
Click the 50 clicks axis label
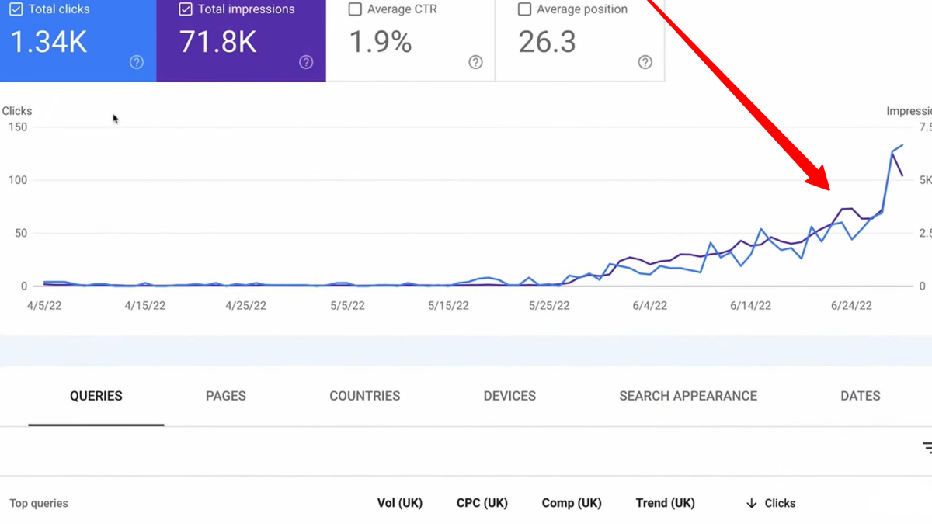pyautogui.click(x=19, y=233)
